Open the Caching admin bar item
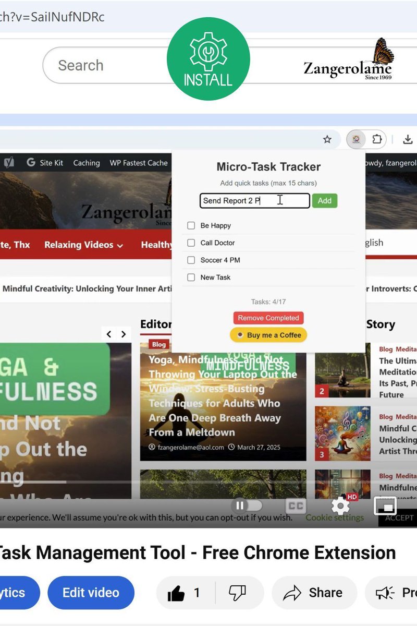 click(87, 163)
